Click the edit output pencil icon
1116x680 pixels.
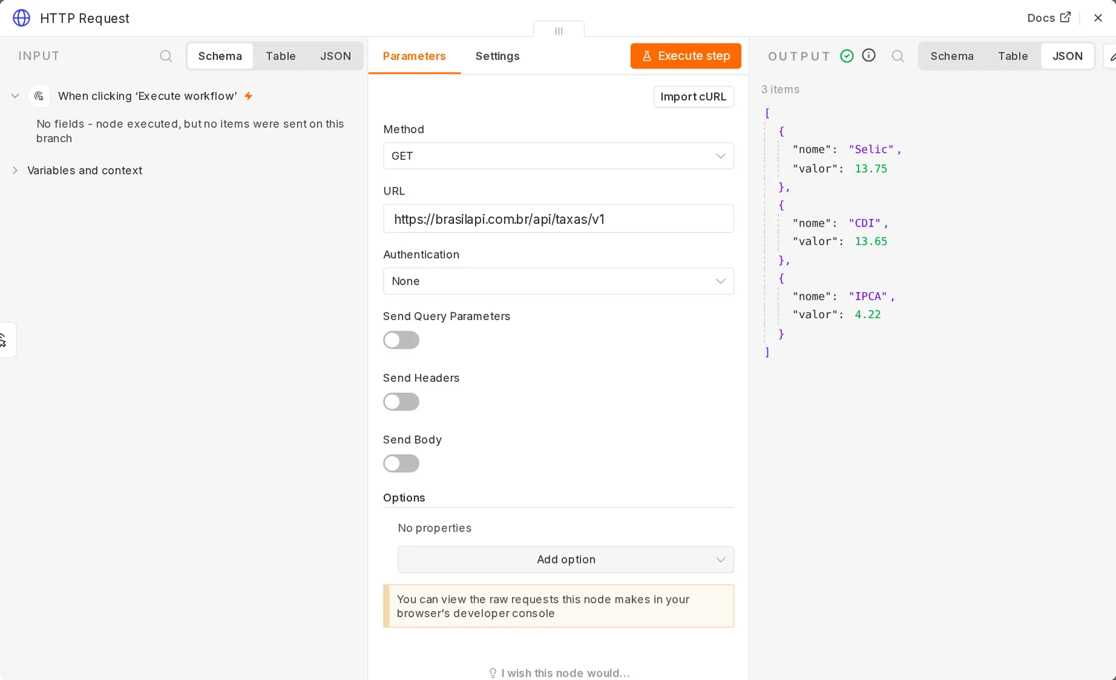(x=1110, y=56)
